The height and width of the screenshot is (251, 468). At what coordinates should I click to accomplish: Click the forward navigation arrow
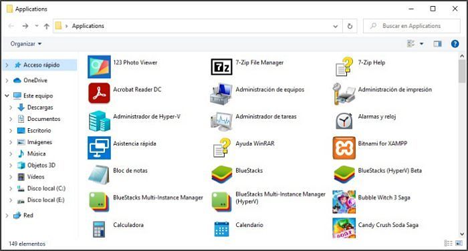click(x=25, y=26)
